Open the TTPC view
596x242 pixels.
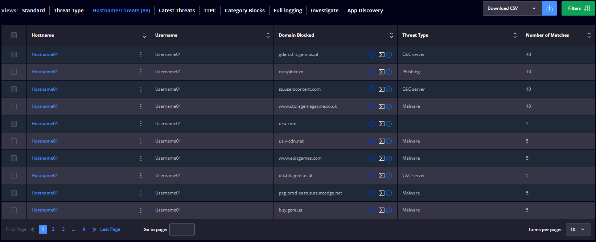(x=210, y=11)
